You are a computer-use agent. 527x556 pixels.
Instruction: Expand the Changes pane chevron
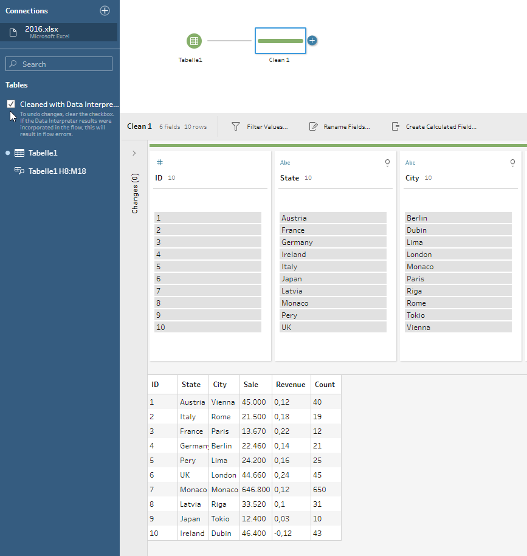pos(134,153)
